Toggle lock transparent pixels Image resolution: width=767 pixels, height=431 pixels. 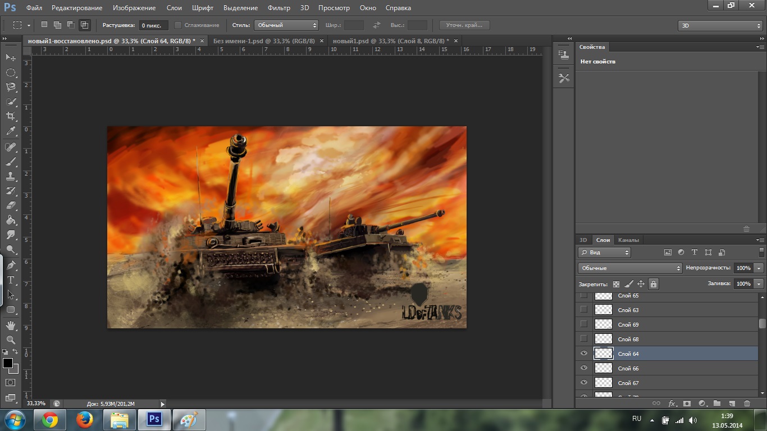click(616, 284)
